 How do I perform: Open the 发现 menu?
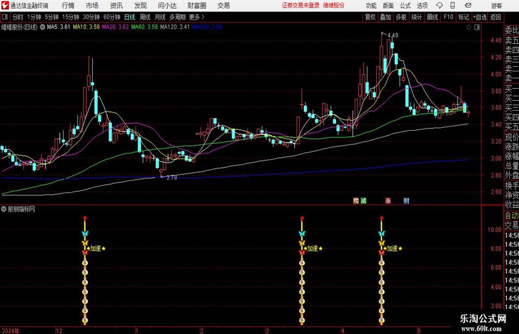point(141,5)
